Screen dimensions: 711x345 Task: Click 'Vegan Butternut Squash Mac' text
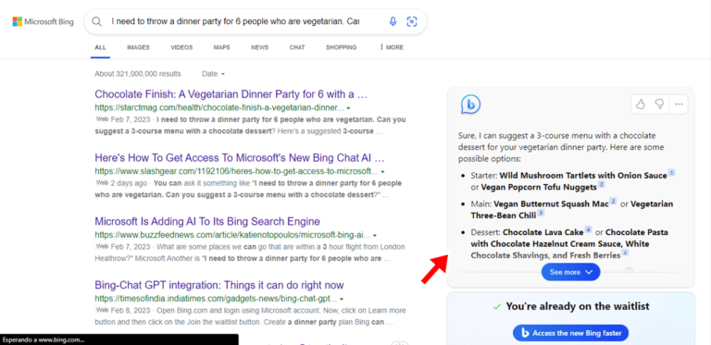551,204
